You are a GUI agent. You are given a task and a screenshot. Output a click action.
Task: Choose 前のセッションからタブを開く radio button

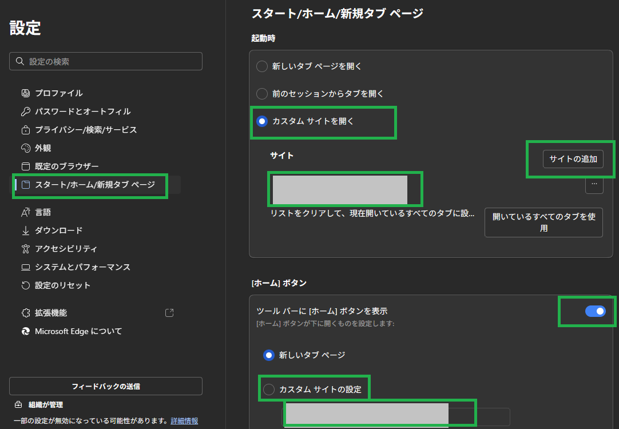(x=262, y=94)
